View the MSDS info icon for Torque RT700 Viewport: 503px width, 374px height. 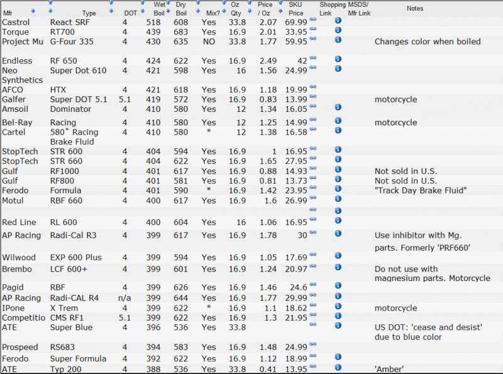(x=338, y=30)
